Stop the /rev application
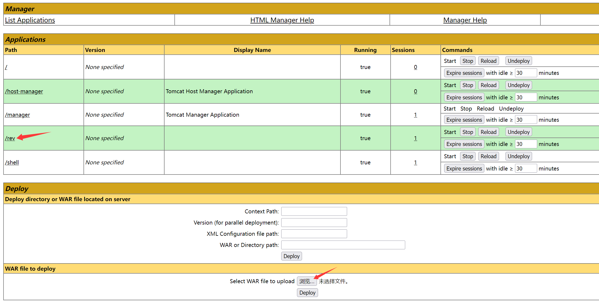 click(x=468, y=132)
